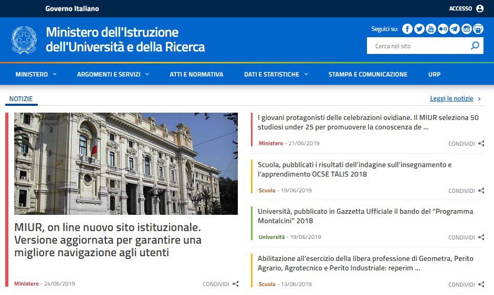
Task: Select the NOTIZIE tab
Action: click(x=21, y=99)
